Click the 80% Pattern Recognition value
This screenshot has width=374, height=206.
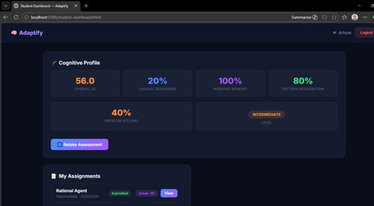point(303,81)
